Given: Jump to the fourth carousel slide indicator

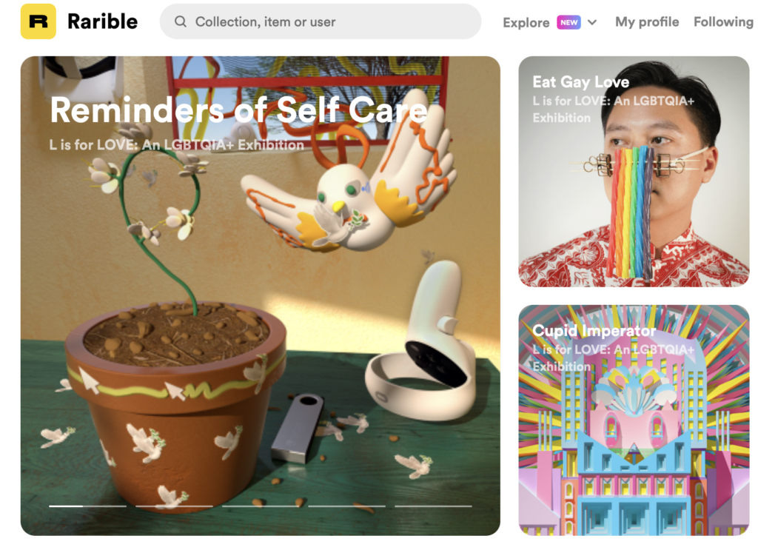Looking at the screenshot, I should pos(346,506).
